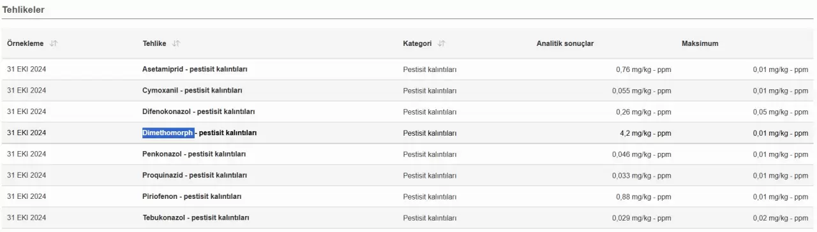The image size is (817, 232).
Task: Click the 4,2 mg/kg - ppm result
Action: tap(645, 133)
